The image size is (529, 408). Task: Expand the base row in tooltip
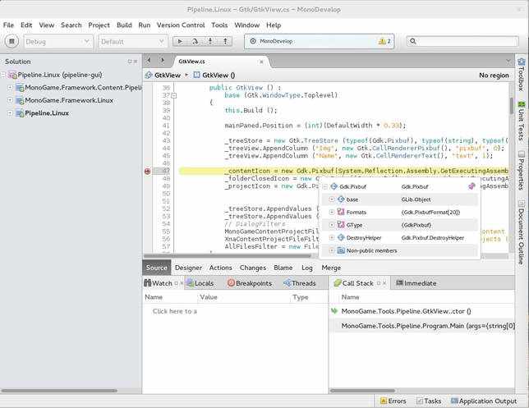[332, 199]
